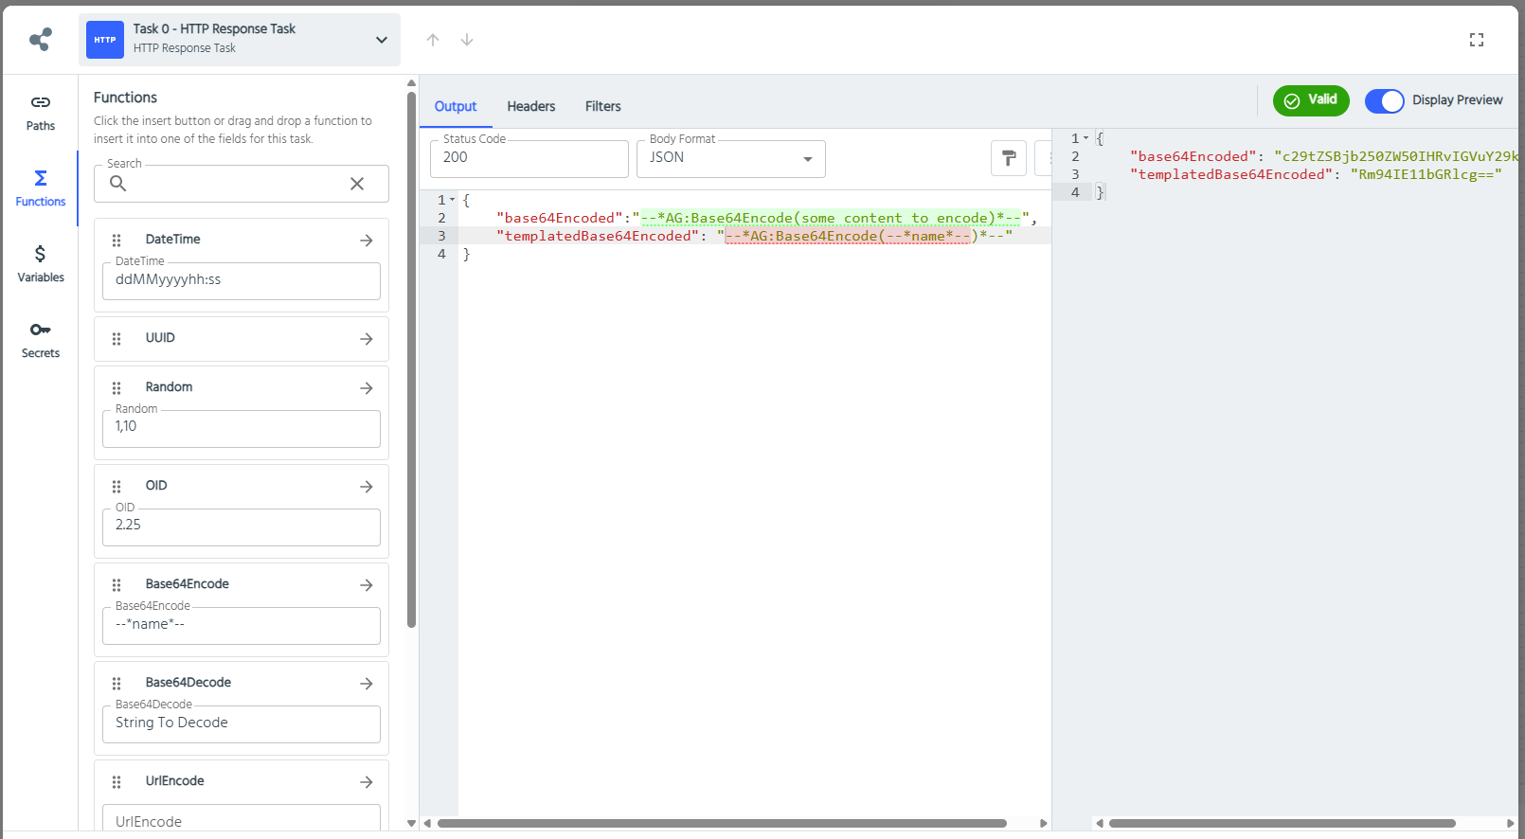
Task: Open the Variables sidebar panel
Action: point(40,264)
